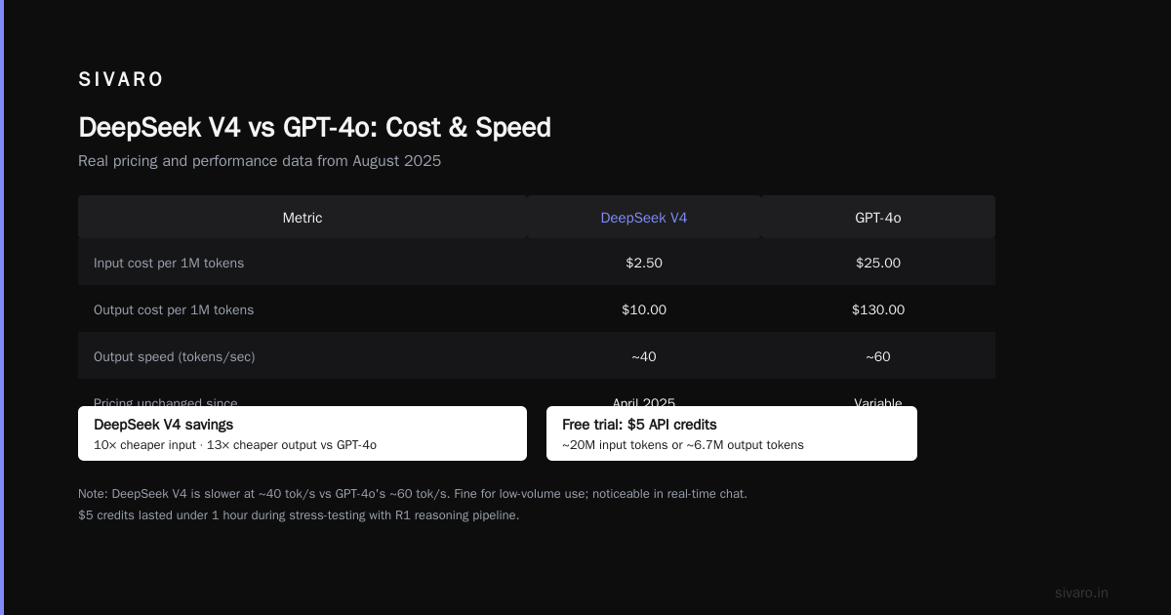The height and width of the screenshot is (615, 1171).
Task: Click the $25.00 input cost cell
Action: 878,263
